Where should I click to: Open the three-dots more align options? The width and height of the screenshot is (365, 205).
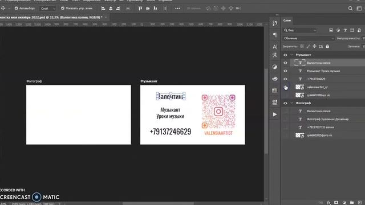pyautogui.click(x=177, y=9)
